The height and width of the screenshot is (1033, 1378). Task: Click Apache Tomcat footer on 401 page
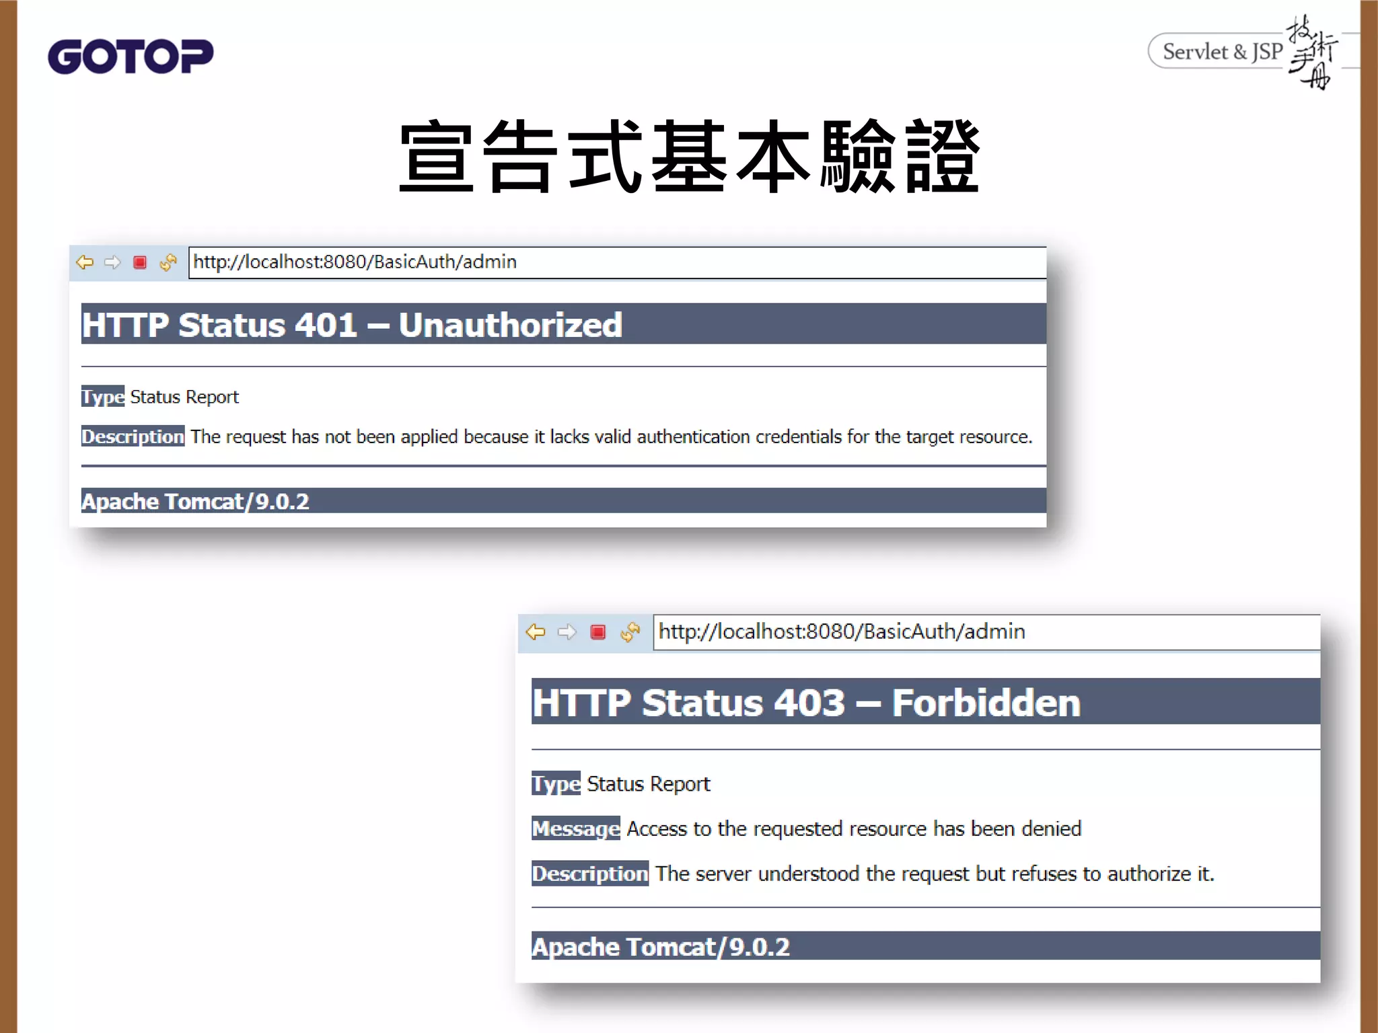pyautogui.click(x=195, y=502)
